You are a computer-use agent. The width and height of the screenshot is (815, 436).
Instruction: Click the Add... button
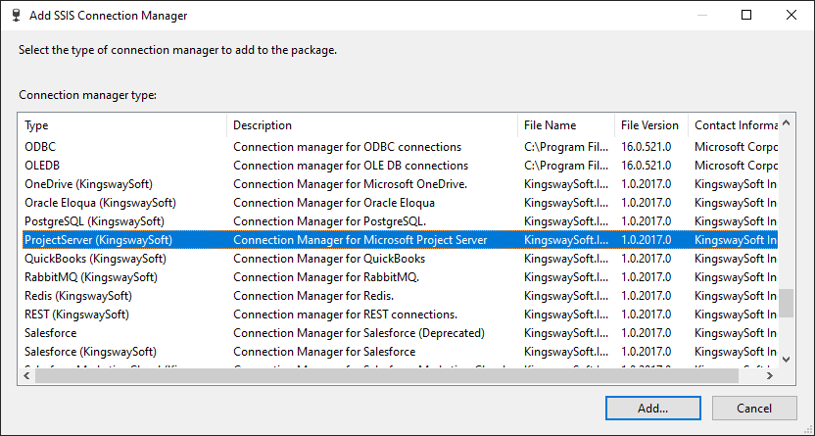pyautogui.click(x=652, y=408)
